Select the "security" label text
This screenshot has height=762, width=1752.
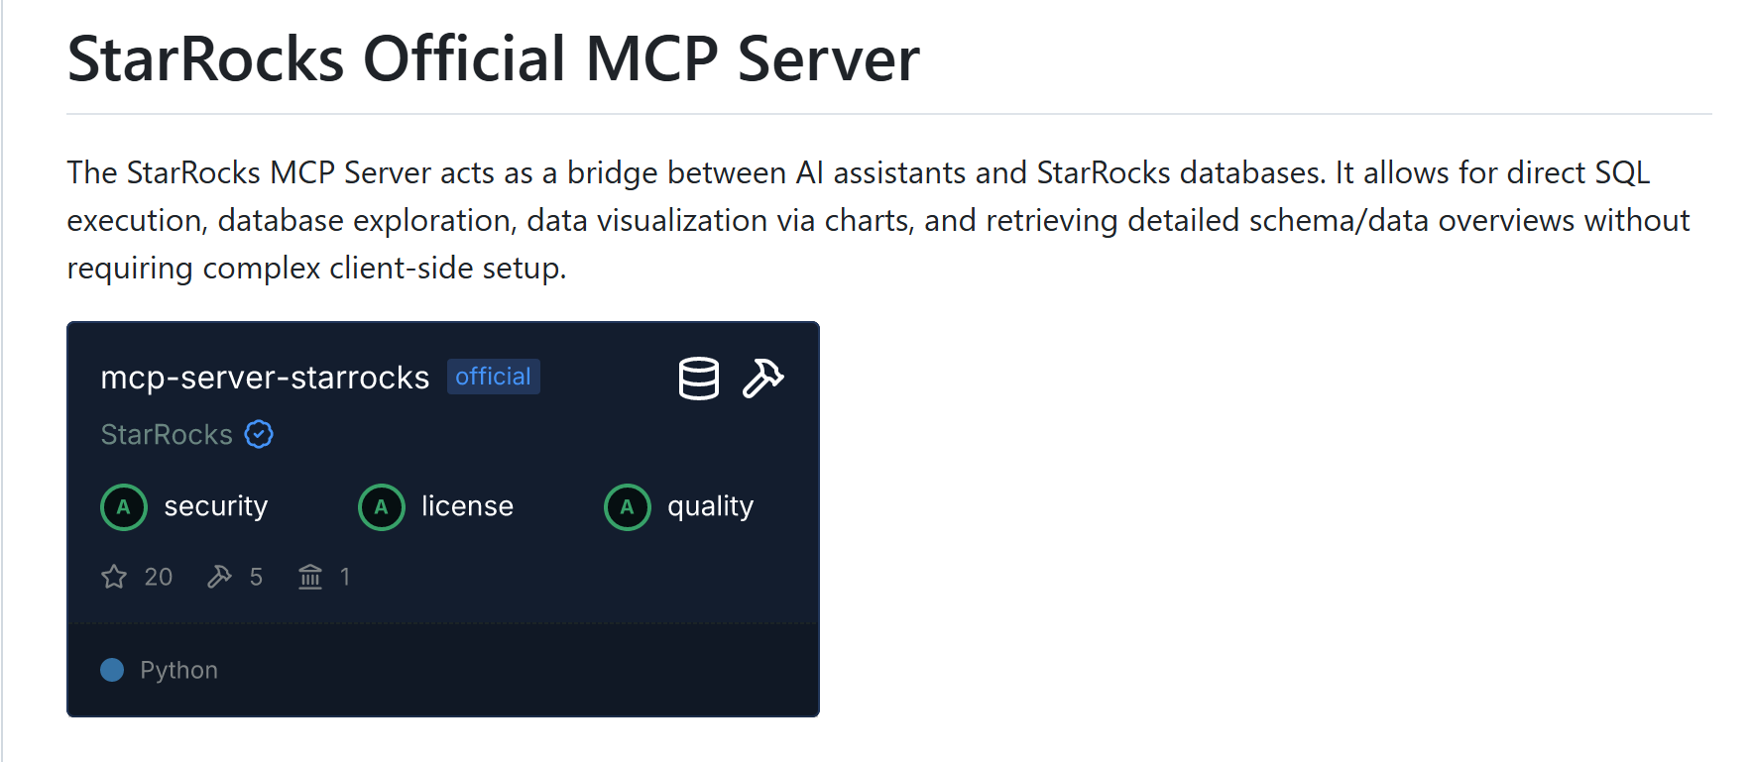(x=215, y=506)
